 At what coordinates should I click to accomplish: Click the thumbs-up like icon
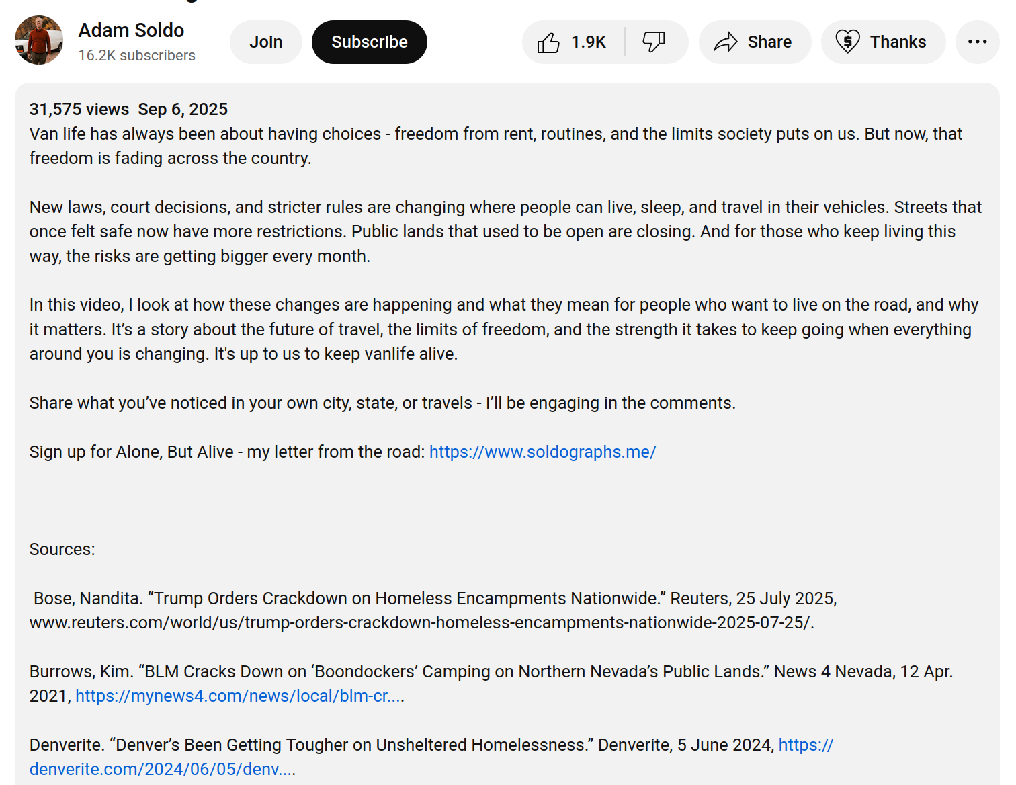pos(548,42)
